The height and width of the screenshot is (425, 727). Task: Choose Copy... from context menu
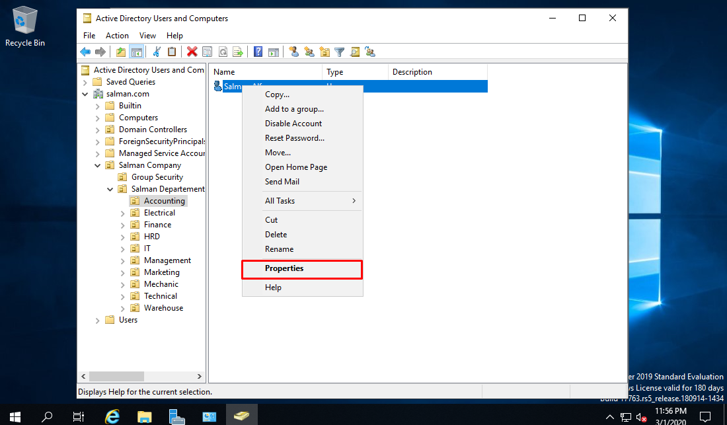[x=302, y=95]
